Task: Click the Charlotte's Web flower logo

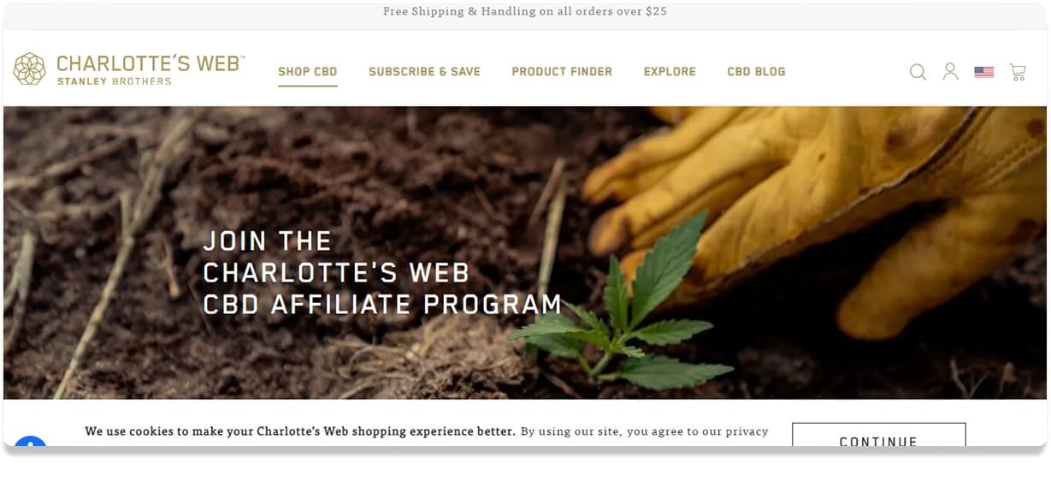Action: tap(30, 68)
